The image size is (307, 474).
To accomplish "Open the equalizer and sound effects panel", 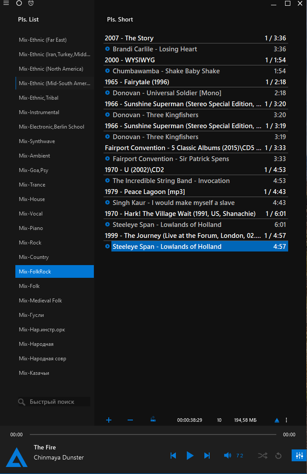I will coord(298,456).
